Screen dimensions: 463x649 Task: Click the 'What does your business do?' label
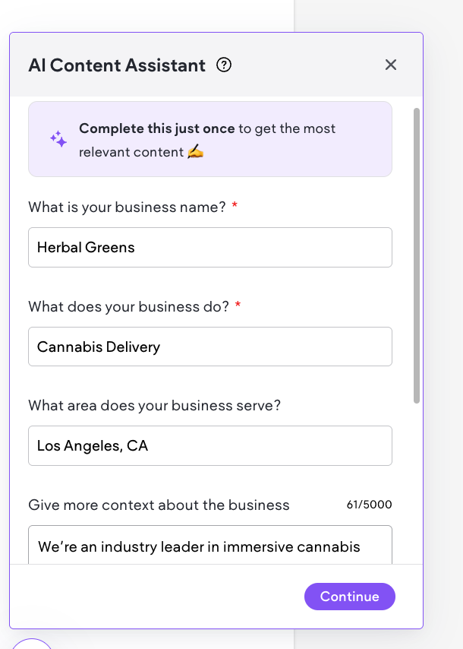coord(128,306)
